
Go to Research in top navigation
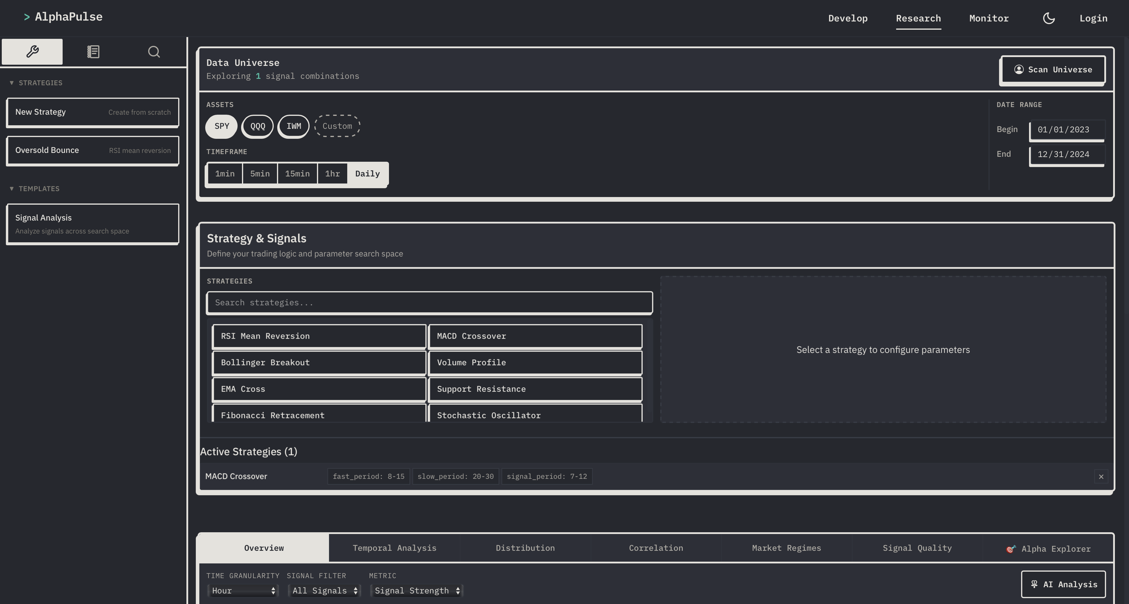point(918,19)
